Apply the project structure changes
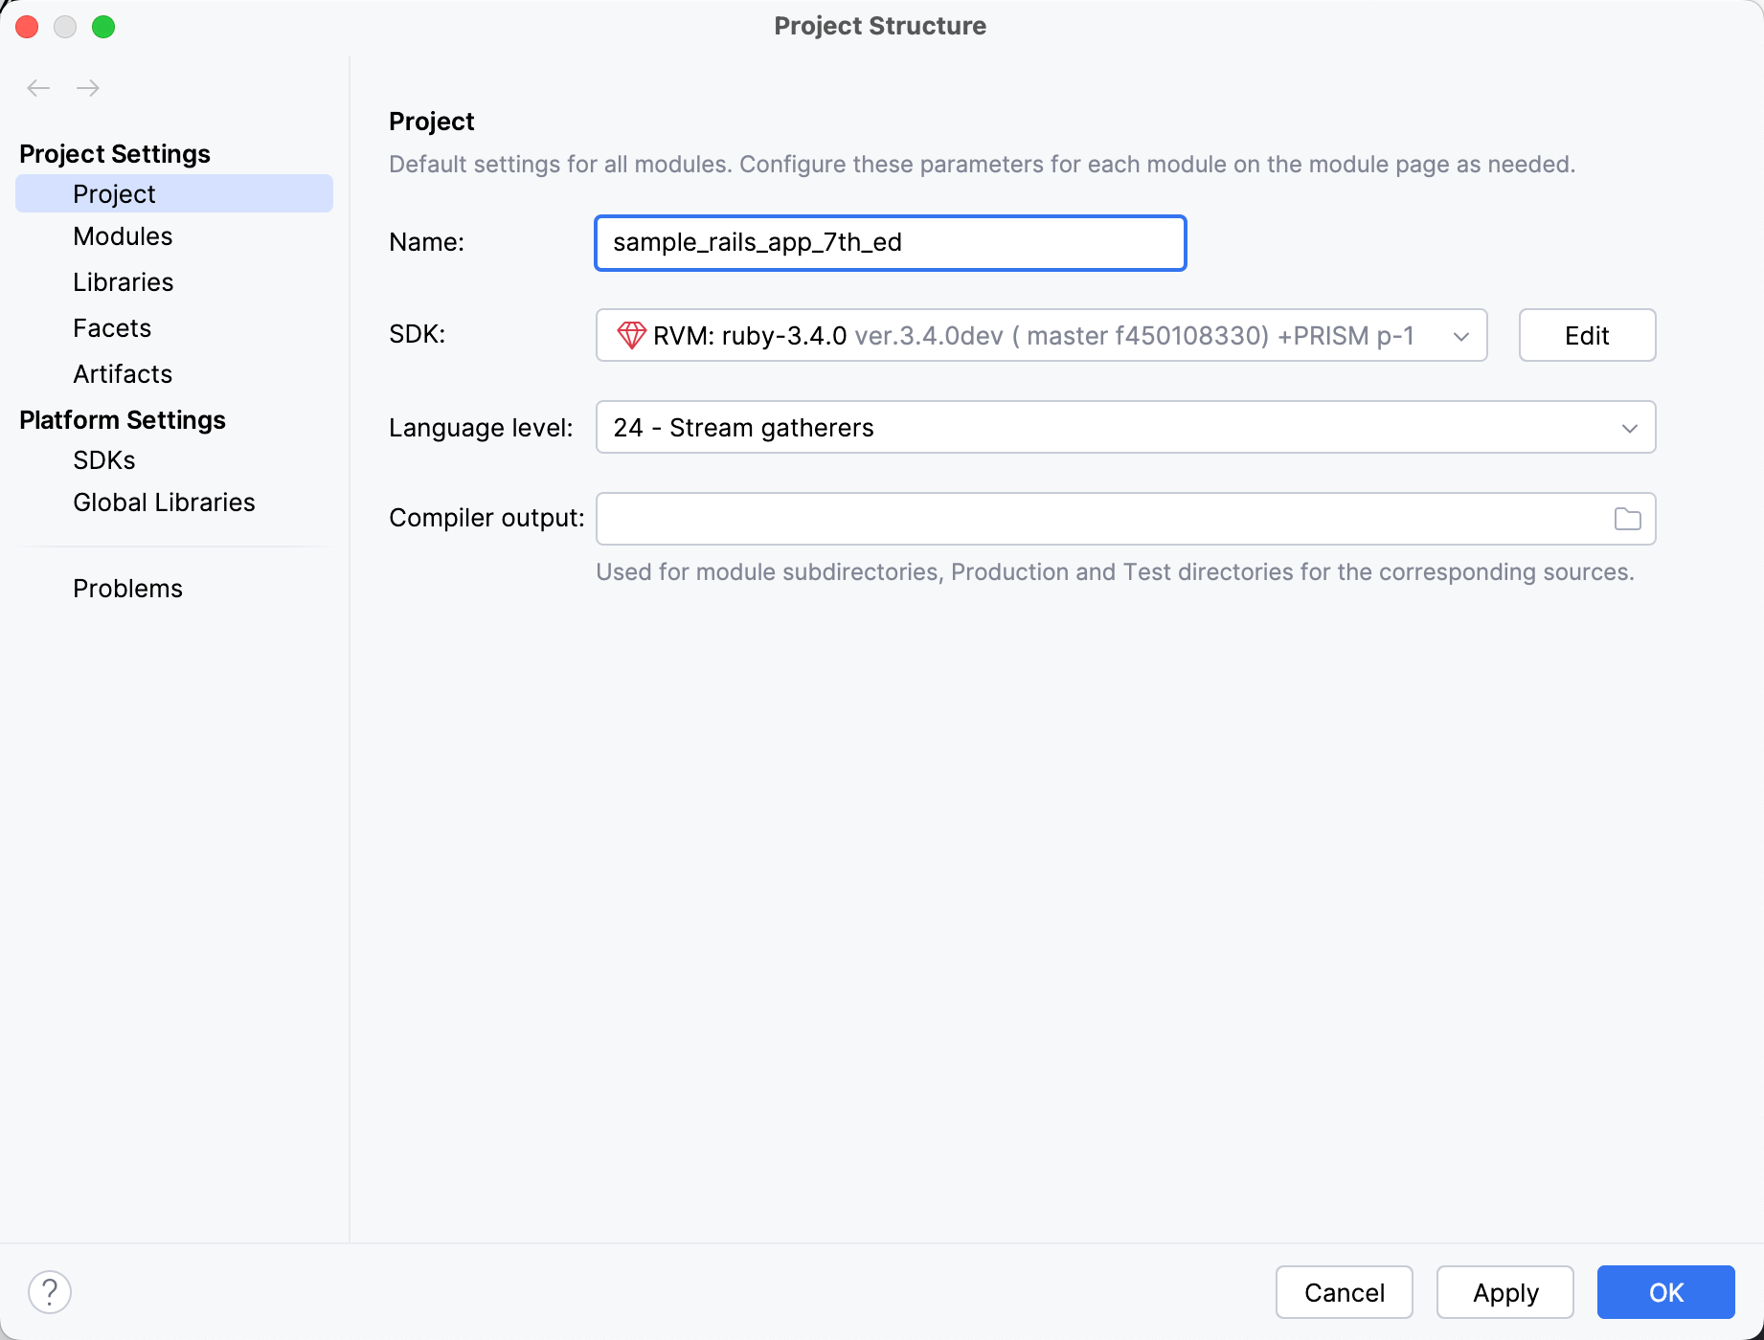 (x=1504, y=1291)
